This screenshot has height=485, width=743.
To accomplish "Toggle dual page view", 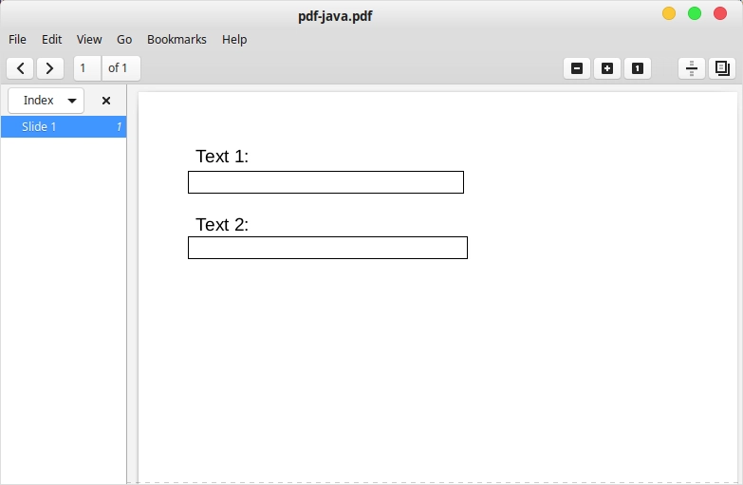I will tap(722, 68).
